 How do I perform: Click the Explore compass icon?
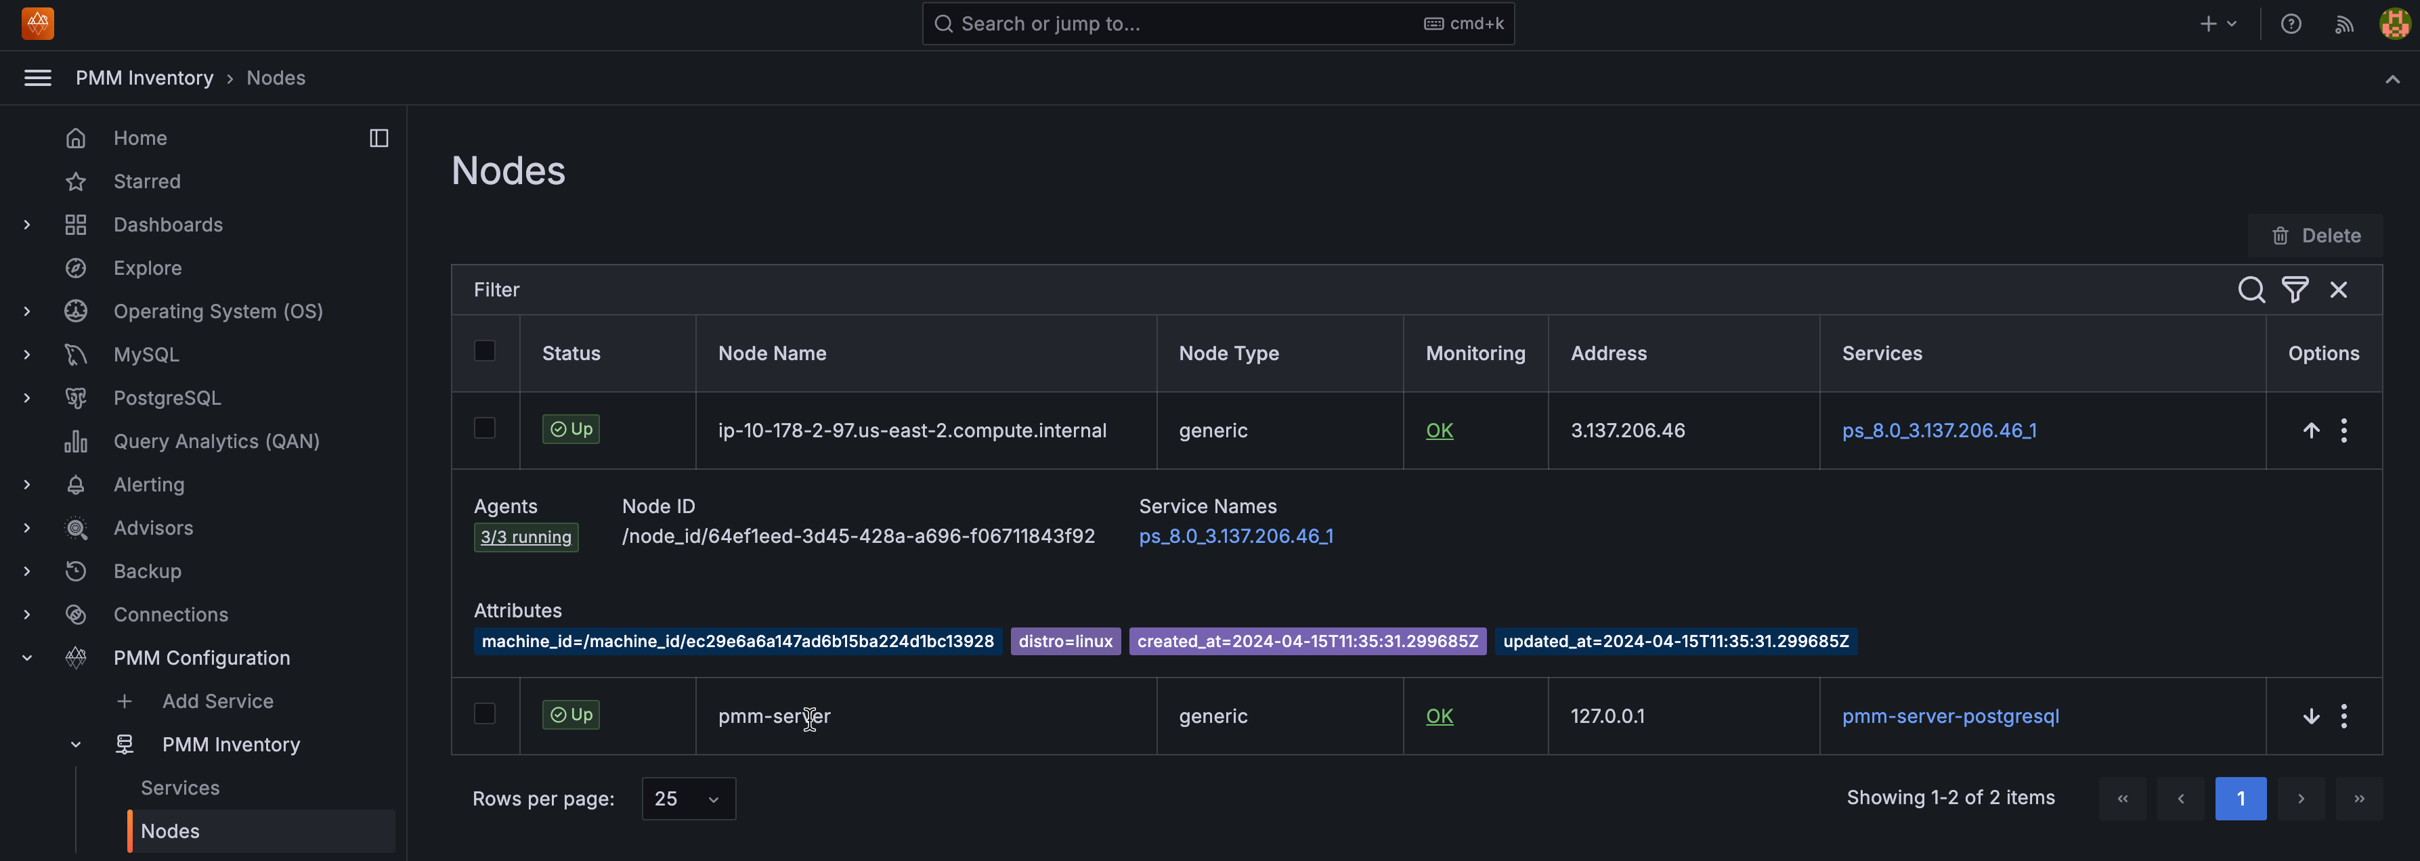(x=76, y=267)
